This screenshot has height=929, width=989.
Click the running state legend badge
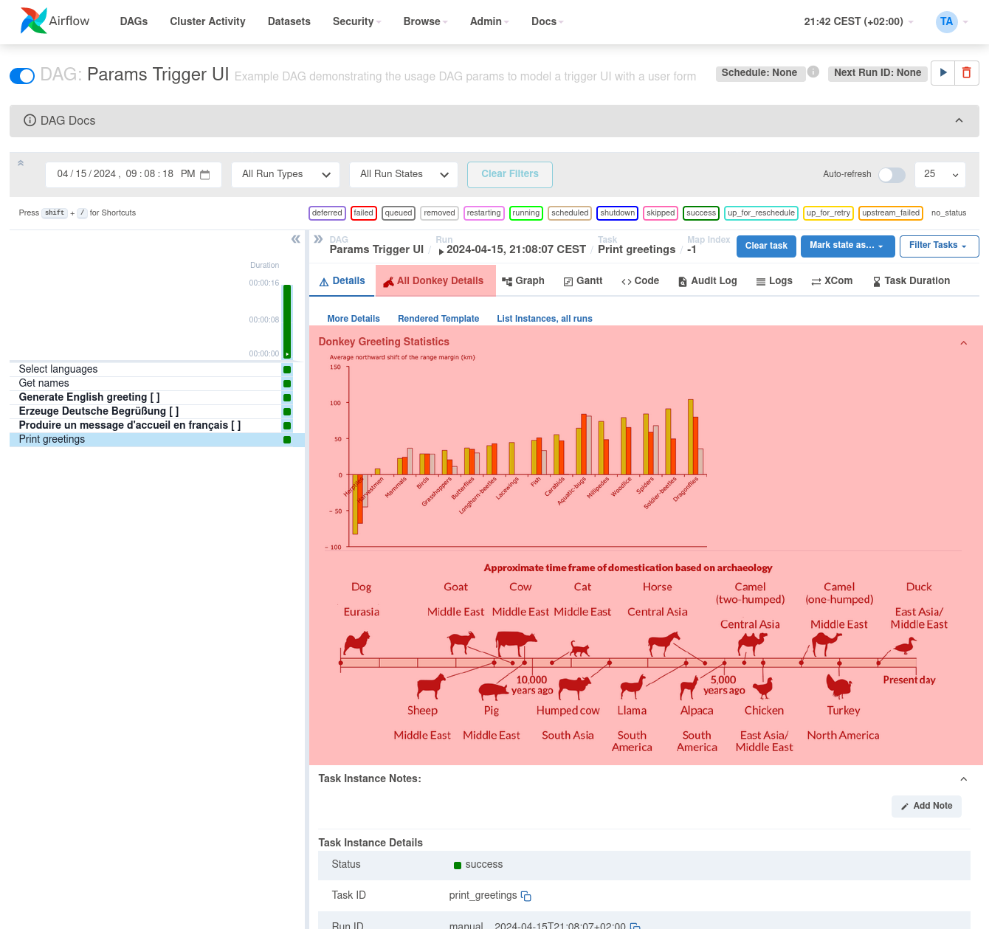click(x=525, y=213)
